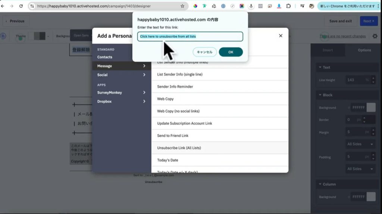Open the designer settings gear icon
Image resolution: width=382 pixels, height=214 pixels.
pyautogui.click(x=375, y=36)
